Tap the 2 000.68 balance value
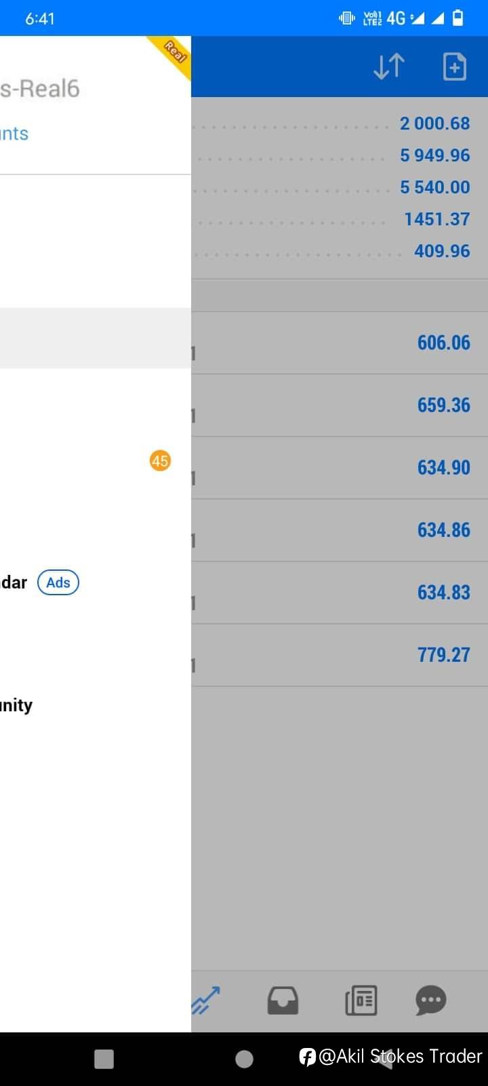 [x=434, y=124]
